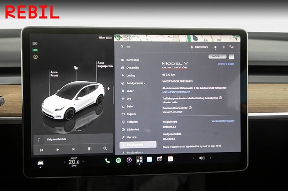288x191 pixels.
Task: Open car controls via car icon
Action: click(x=41, y=163)
